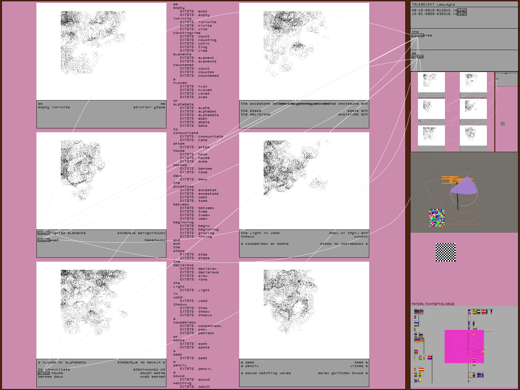This screenshot has width=520, height=390.
Task: Click the black-and-white checkerboard square
Action: pos(446,252)
